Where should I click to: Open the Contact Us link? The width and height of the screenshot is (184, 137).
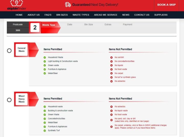tap(142, 15)
